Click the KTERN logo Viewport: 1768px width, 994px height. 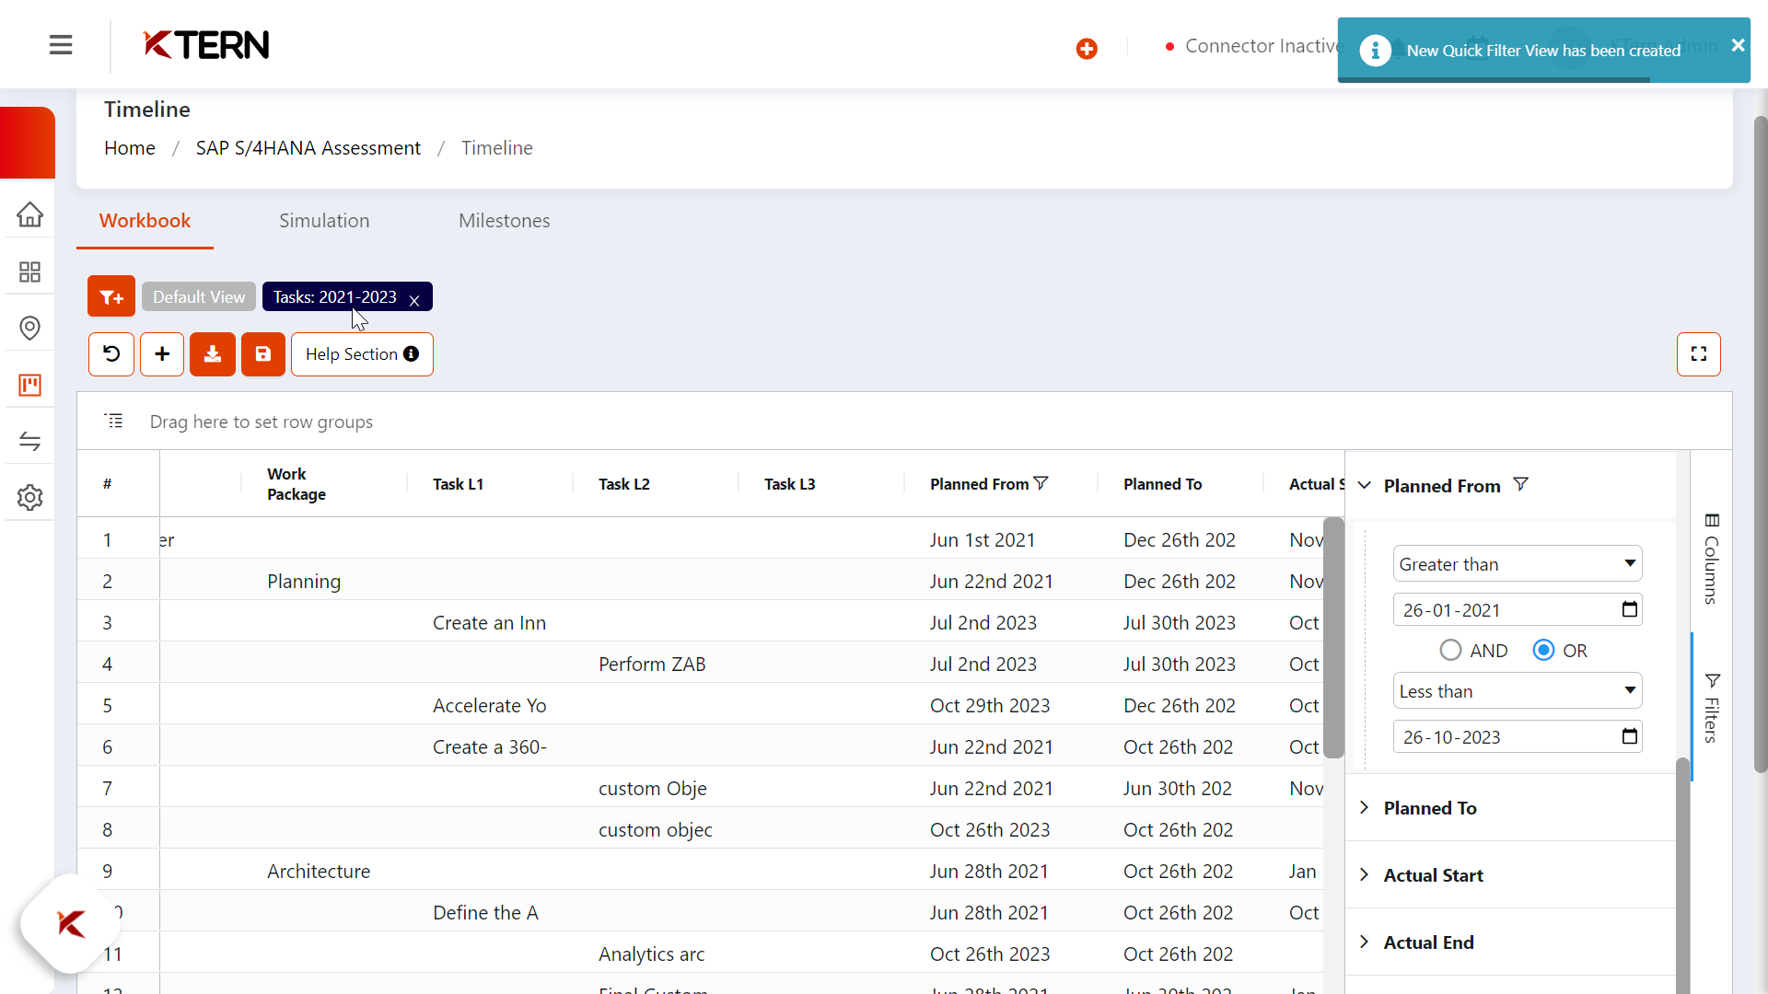click(x=206, y=45)
